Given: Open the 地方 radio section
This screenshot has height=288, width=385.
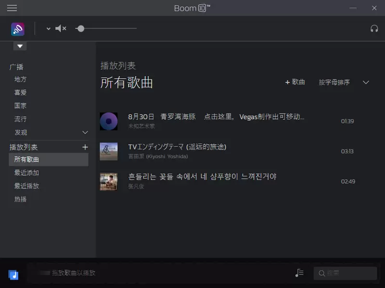Looking at the screenshot, I should [x=20, y=79].
